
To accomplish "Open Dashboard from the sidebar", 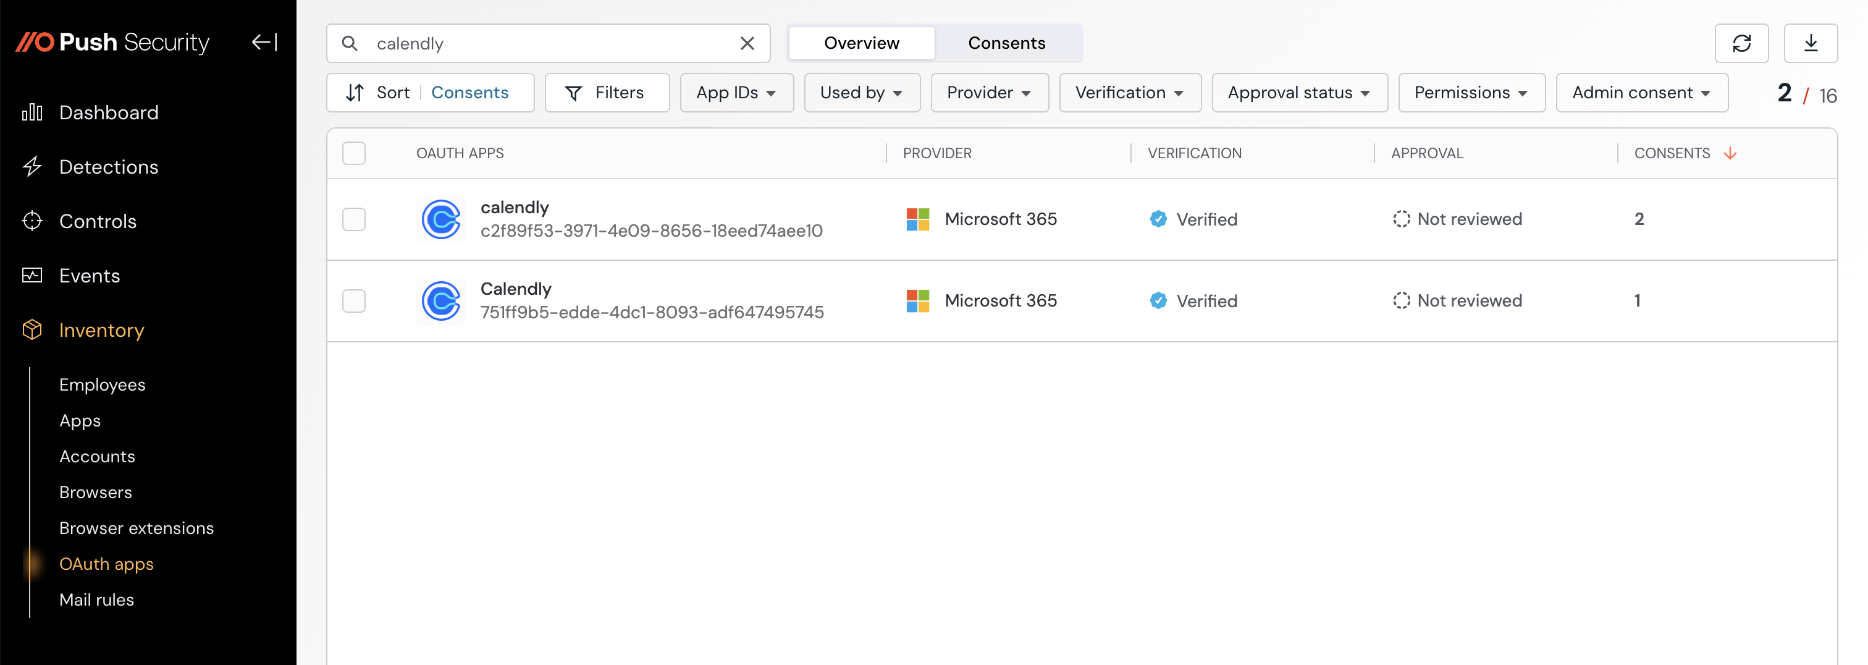I will [x=109, y=112].
